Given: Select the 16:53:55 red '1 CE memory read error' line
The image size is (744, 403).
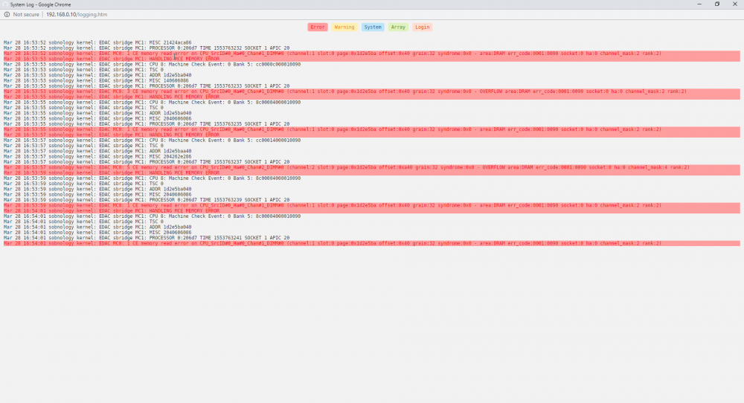Looking at the screenshot, I should [371, 129].
